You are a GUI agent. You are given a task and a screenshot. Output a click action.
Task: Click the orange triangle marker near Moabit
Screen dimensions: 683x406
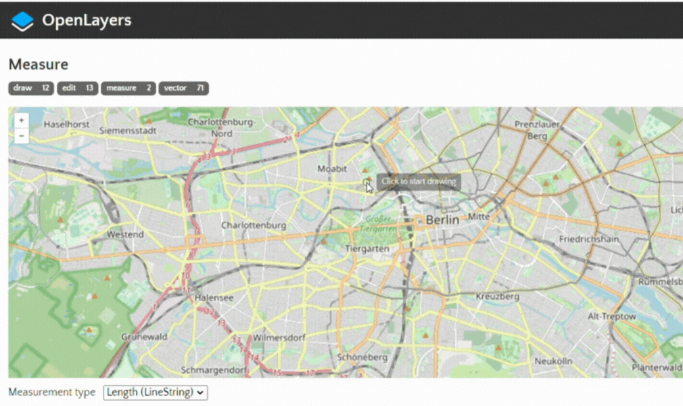click(365, 171)
